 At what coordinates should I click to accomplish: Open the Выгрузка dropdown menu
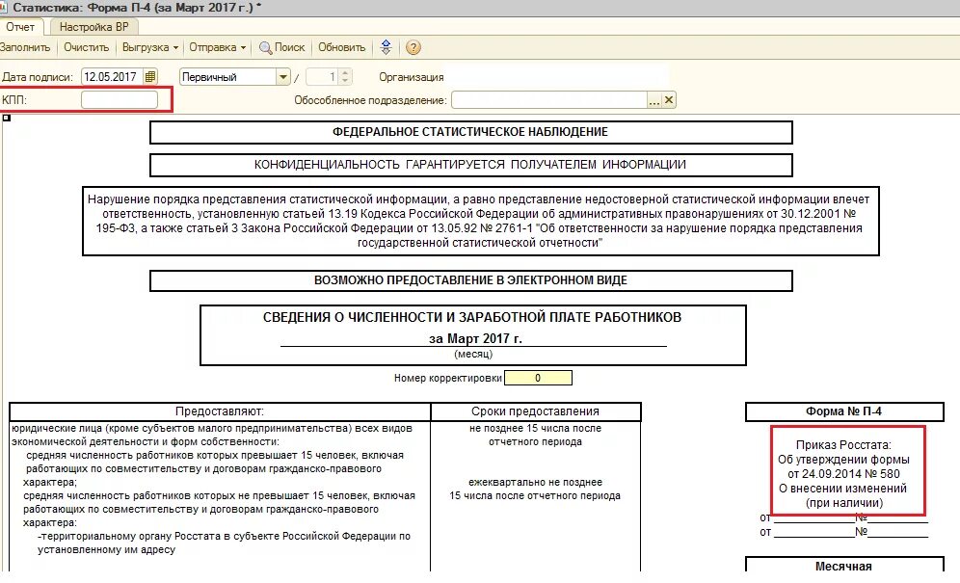click(150, 48)
